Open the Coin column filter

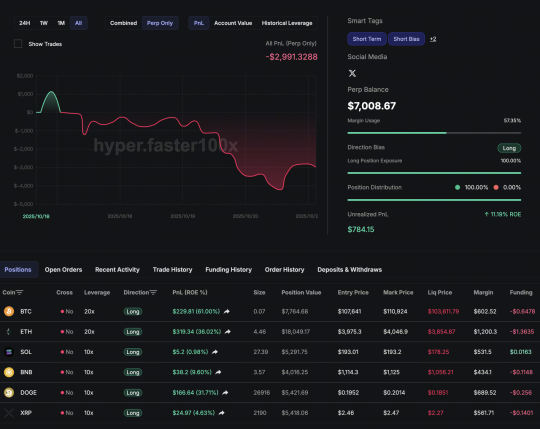point(19,292)
